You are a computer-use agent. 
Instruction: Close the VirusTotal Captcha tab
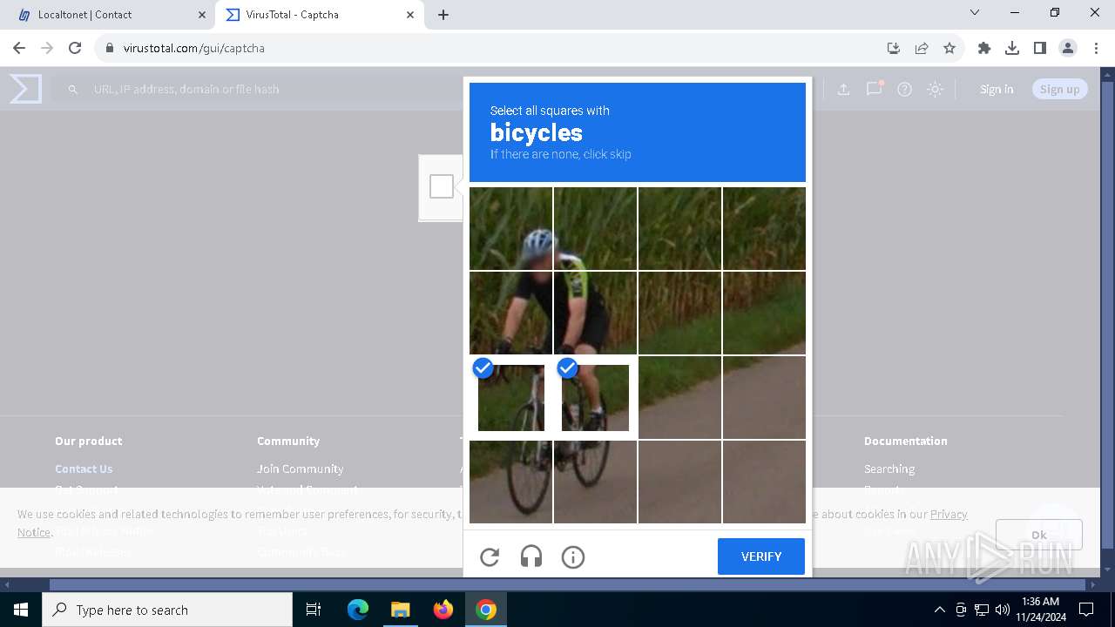(410, 15)
